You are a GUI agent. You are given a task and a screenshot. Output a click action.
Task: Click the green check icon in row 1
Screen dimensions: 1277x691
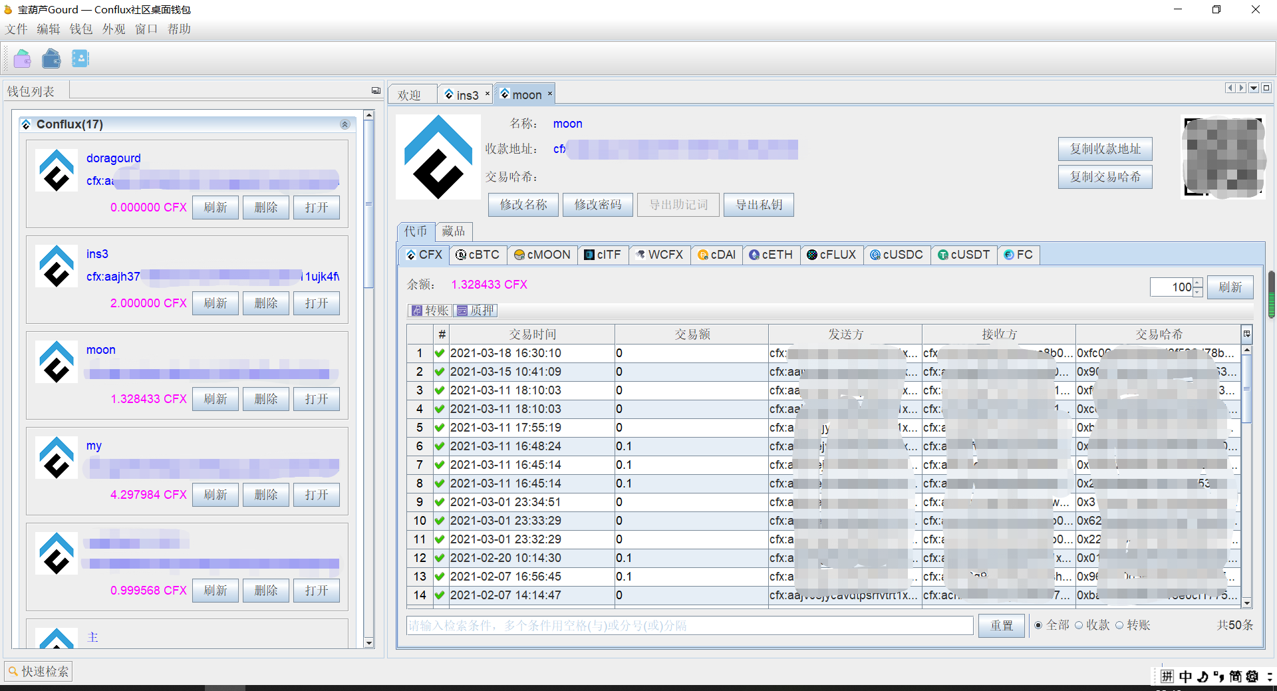coord(439,353)
